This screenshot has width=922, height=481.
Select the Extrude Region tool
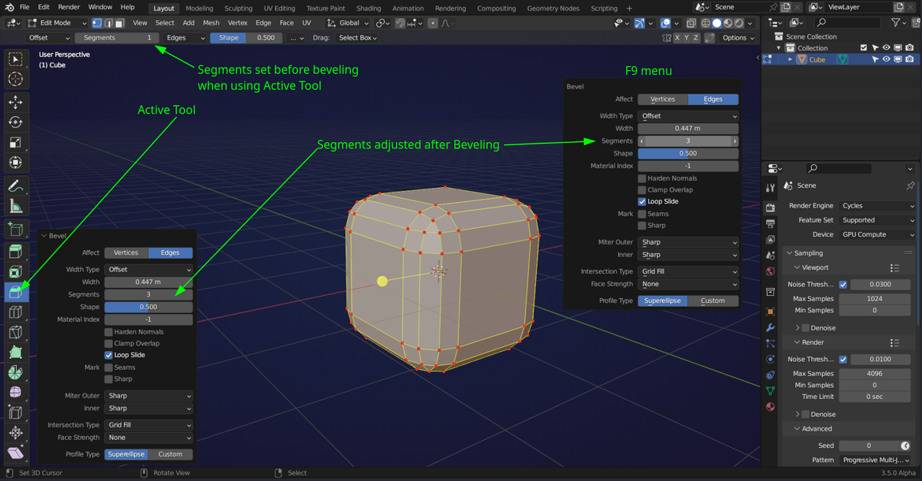[15, 251]
